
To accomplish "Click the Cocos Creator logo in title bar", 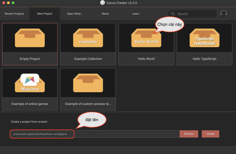I will tap(102, 3).
